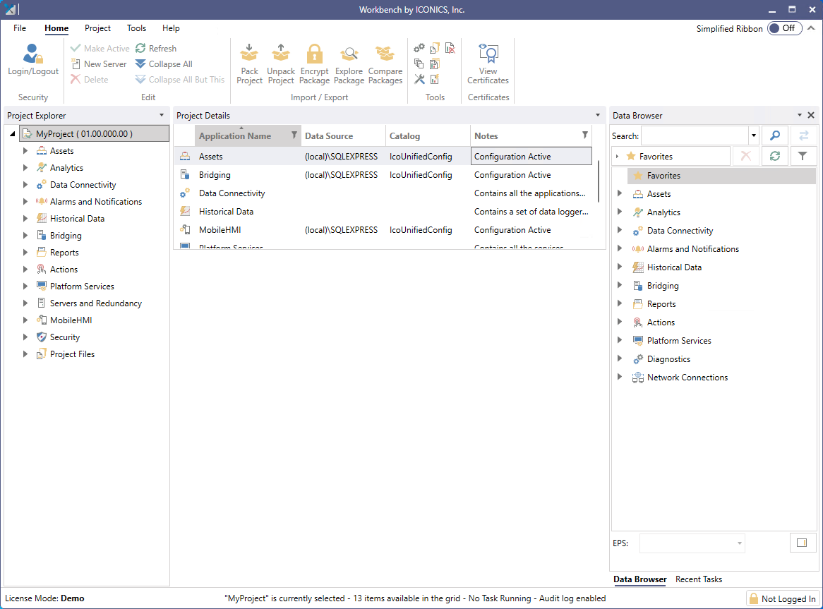Click the MobileHMI row's IcoUnifiedConfig cell
Screen dimensions: 823x609
tap(428, 230)
